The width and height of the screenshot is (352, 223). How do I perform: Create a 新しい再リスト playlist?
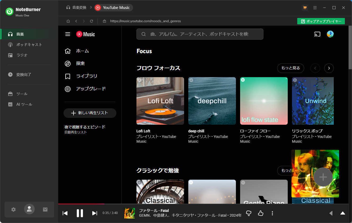[x=90, y=113]
